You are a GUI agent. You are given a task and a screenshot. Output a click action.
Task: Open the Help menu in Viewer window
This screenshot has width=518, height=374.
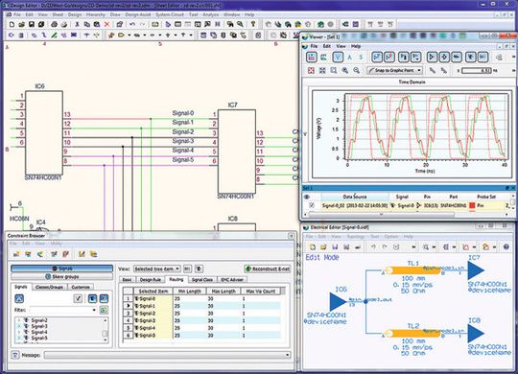(x=356, y=46)
